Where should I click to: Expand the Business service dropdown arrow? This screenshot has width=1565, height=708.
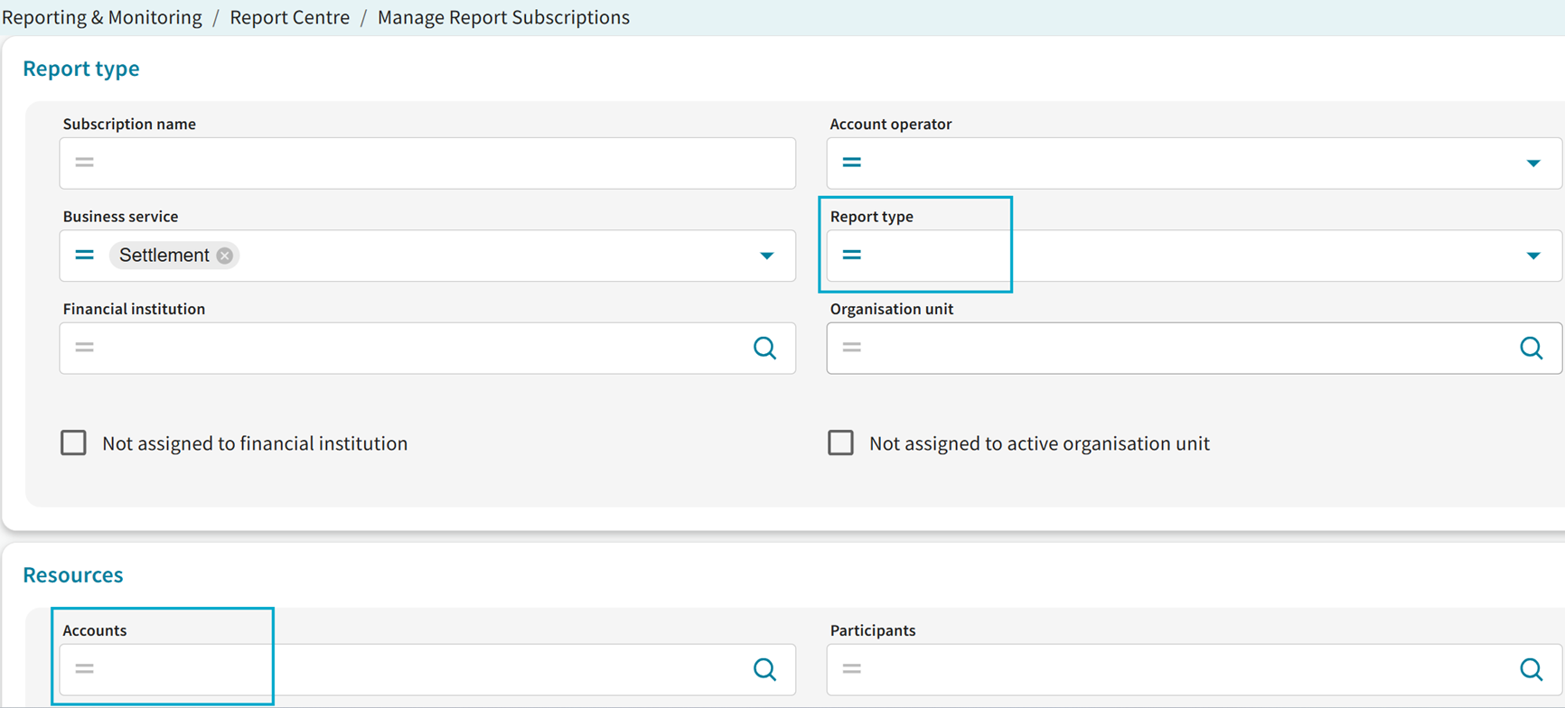(x=766, y=256)
